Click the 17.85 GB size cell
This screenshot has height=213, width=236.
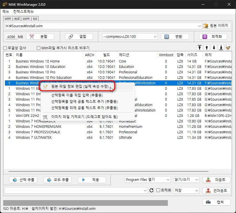tap(194, 99)
